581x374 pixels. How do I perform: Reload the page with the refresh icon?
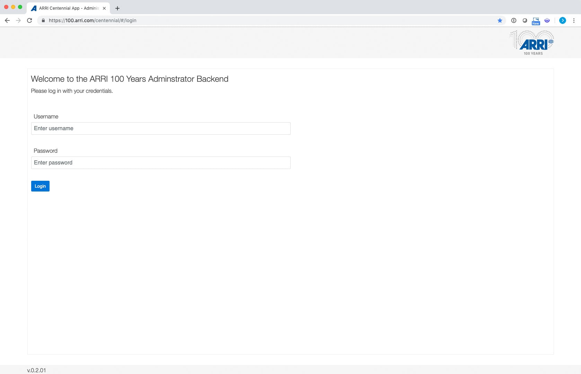29,20
